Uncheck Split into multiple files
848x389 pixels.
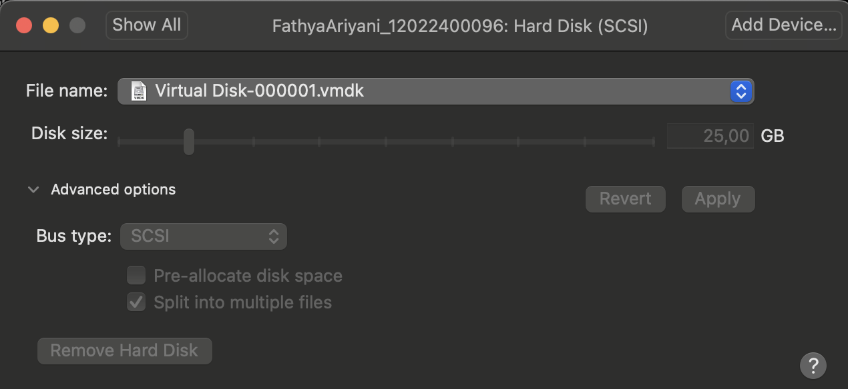136,302
